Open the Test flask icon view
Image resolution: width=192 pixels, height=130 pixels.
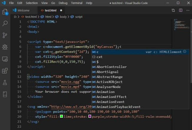coord(5,83)
